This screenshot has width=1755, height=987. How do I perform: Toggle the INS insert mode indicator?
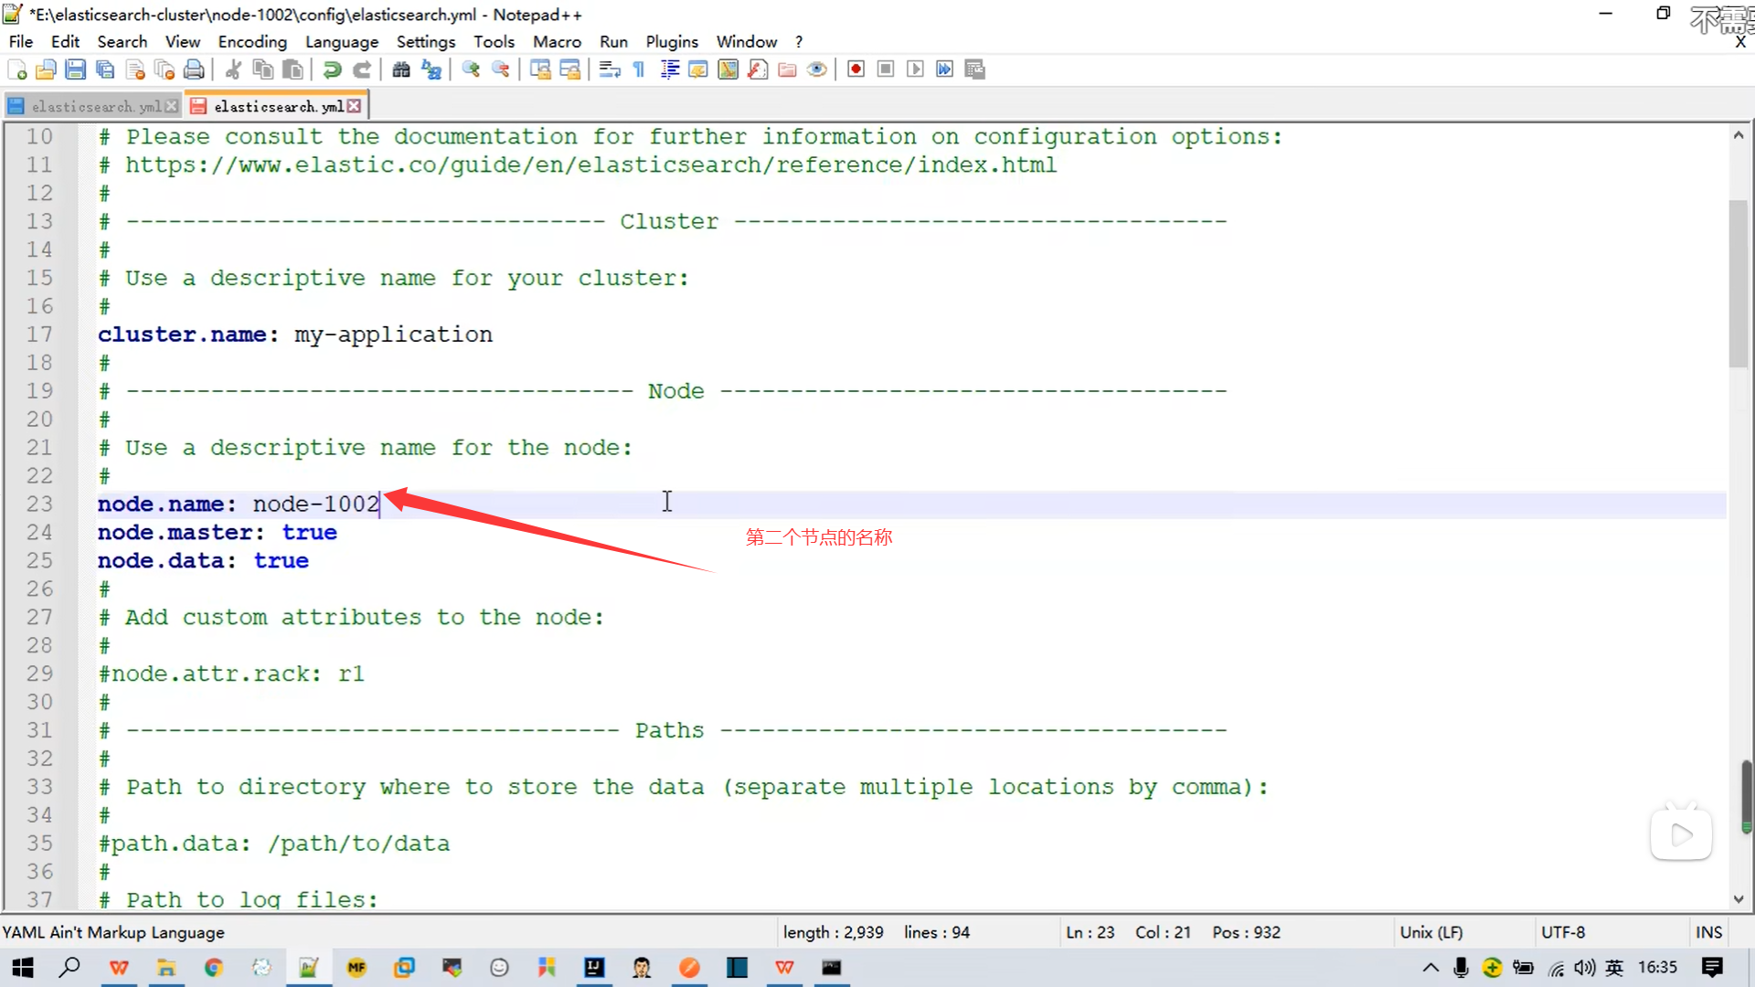(1707, 932)
